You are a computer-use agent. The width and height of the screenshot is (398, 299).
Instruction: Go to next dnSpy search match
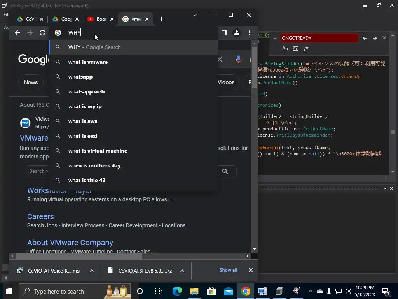tap(375, 38)
